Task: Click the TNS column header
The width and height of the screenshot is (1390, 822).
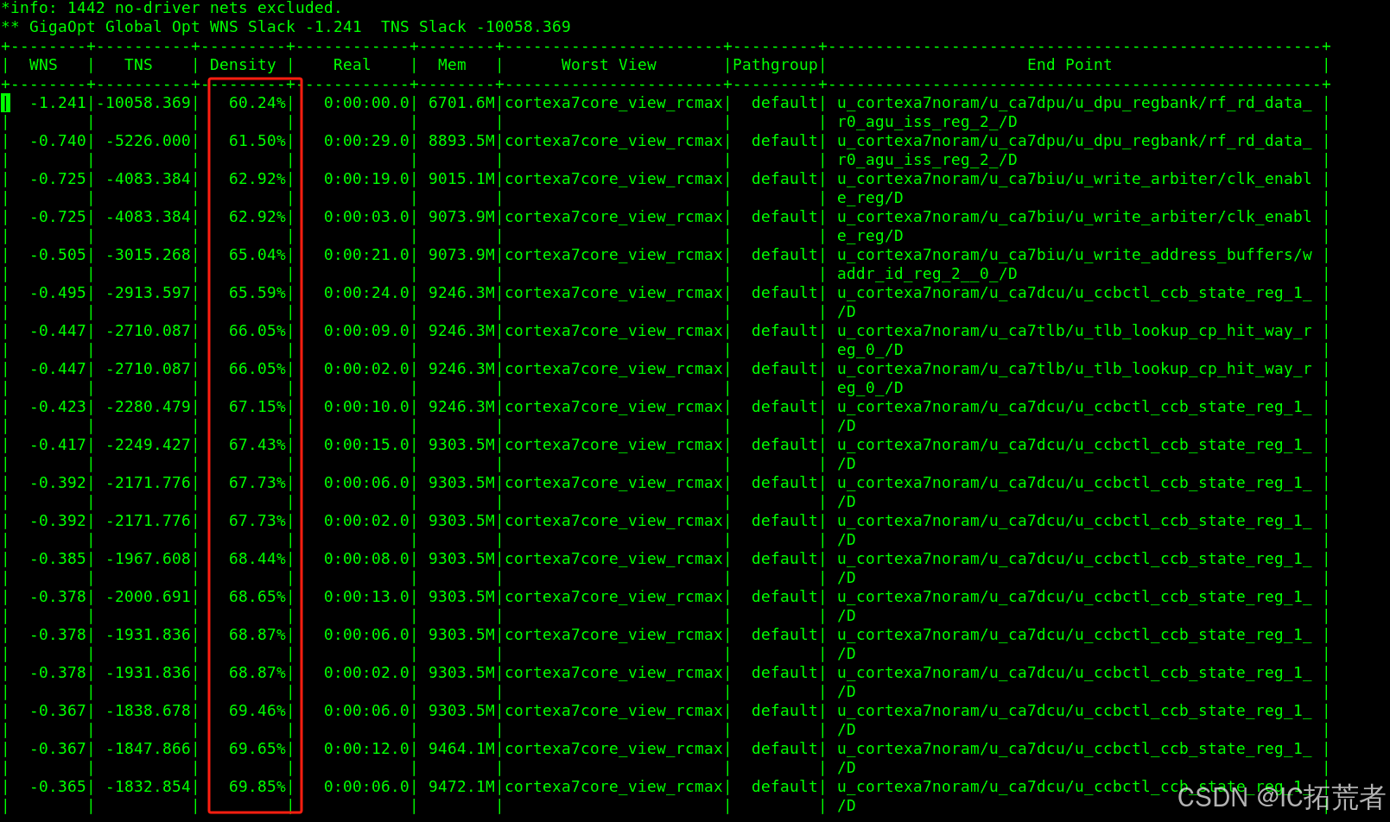Action: click(138, 65)
